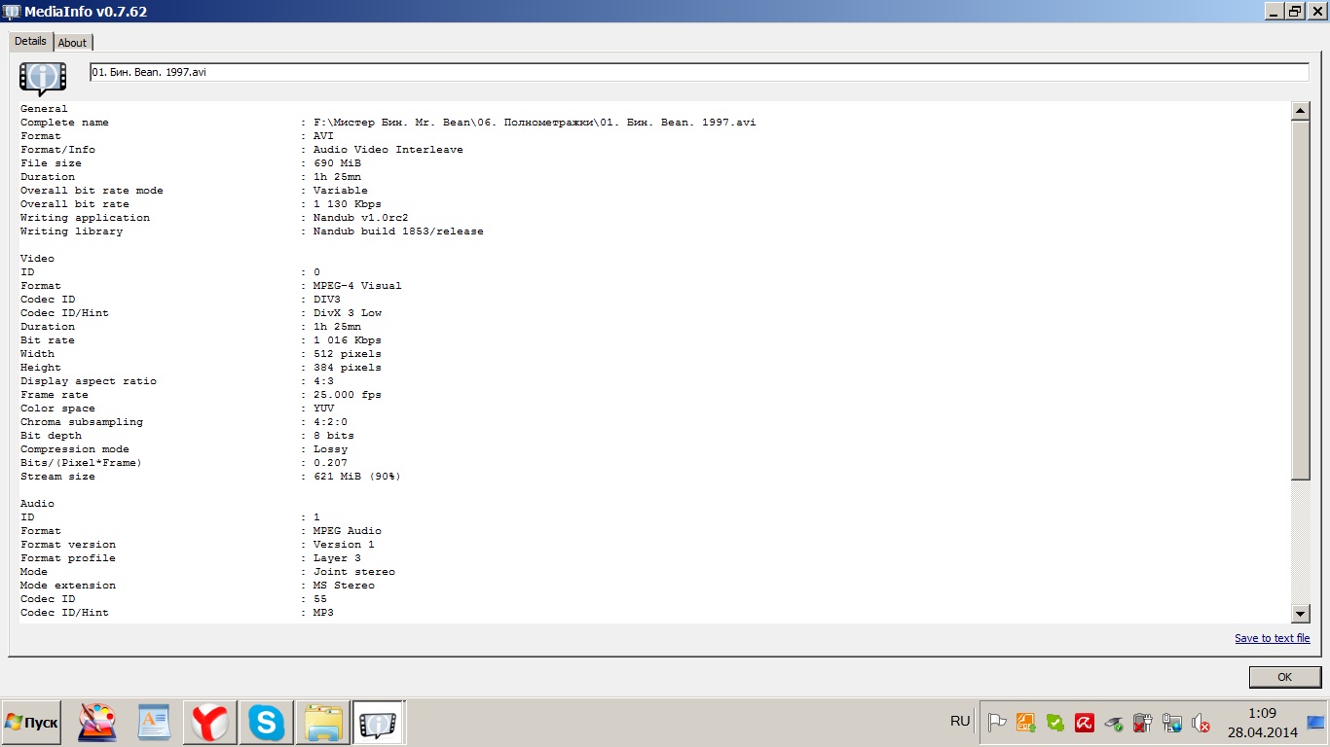Open the Action Center flag tray icon
Viewport: 1330px width, 747px height.
[x=997, y=723]
